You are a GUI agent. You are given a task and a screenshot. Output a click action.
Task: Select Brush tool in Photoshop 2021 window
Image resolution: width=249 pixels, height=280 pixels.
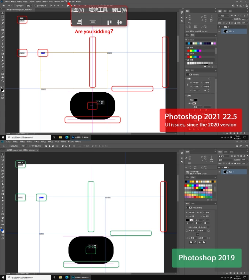[3, 40]
